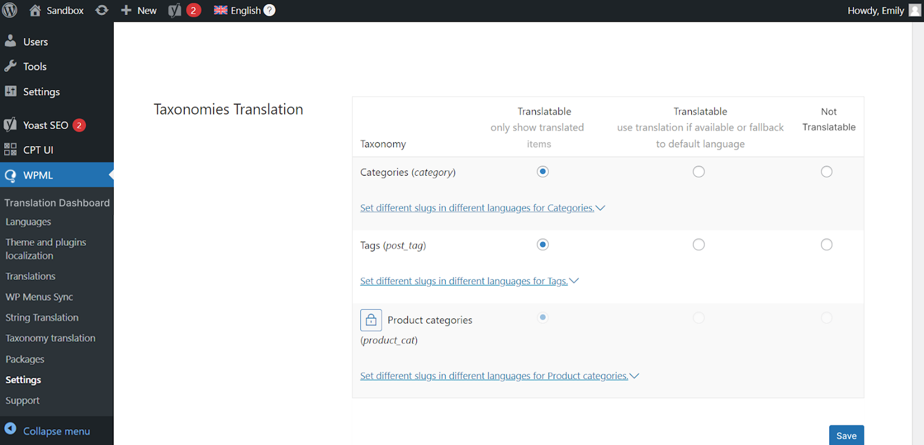Click the 'Categories (category)' row label
Screen dimensions: 924x445
[408, 172]
